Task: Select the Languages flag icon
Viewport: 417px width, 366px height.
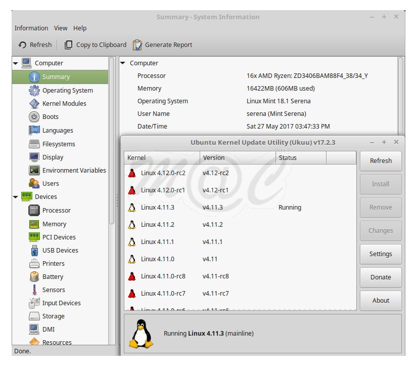Action: (x=34, y=130)
